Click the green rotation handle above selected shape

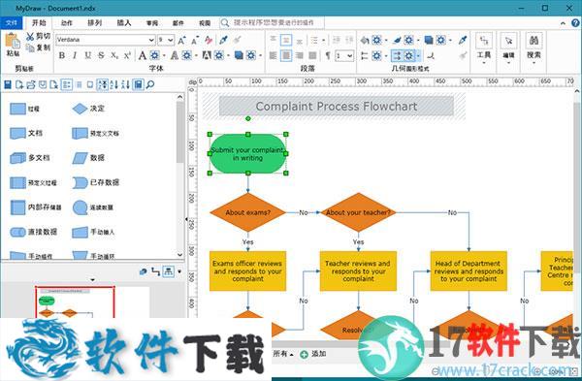click(248, 118)
